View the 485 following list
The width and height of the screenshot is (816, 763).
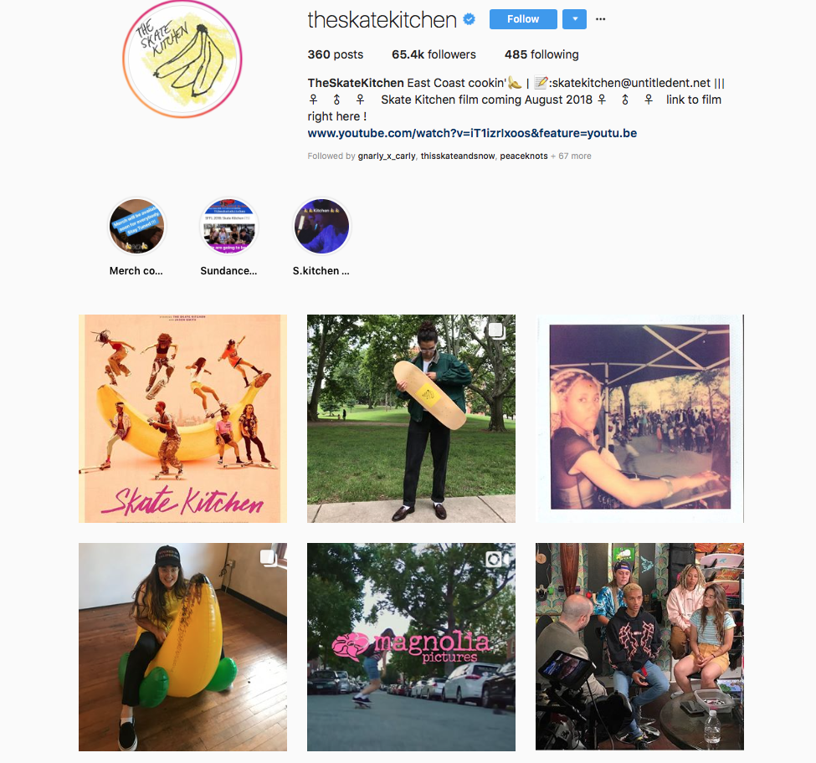[541, 54]
